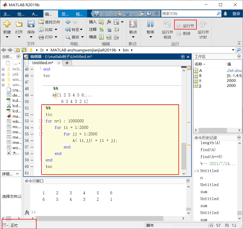Click the Pause (暂停) button
Screen dimensions: 243x229
pyautogui.click(x=150, y=29)
